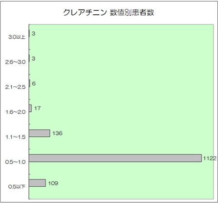Select the thin bar for 2.6~3.0

tap(29, 58)
